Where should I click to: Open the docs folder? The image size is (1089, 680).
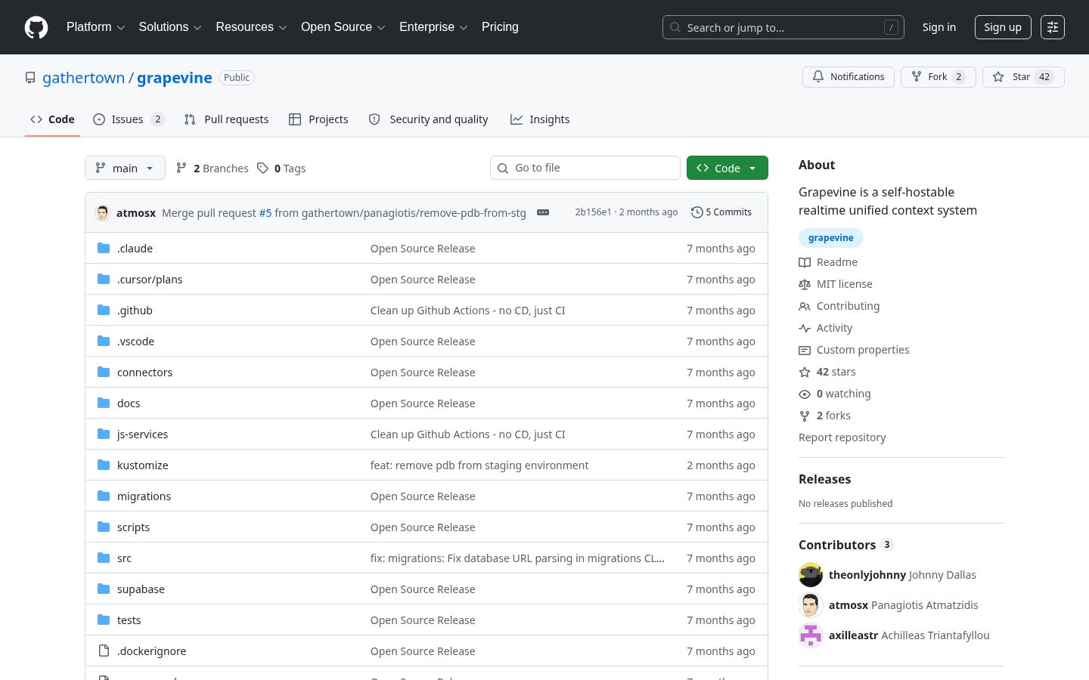(129, 403)
